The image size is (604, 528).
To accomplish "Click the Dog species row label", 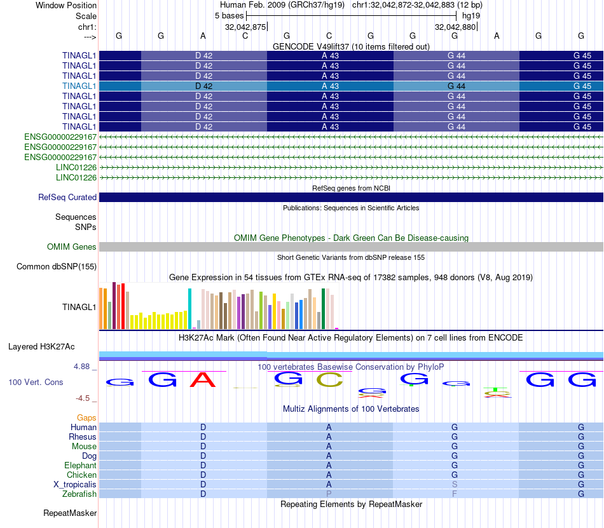I will click(89, 456).
